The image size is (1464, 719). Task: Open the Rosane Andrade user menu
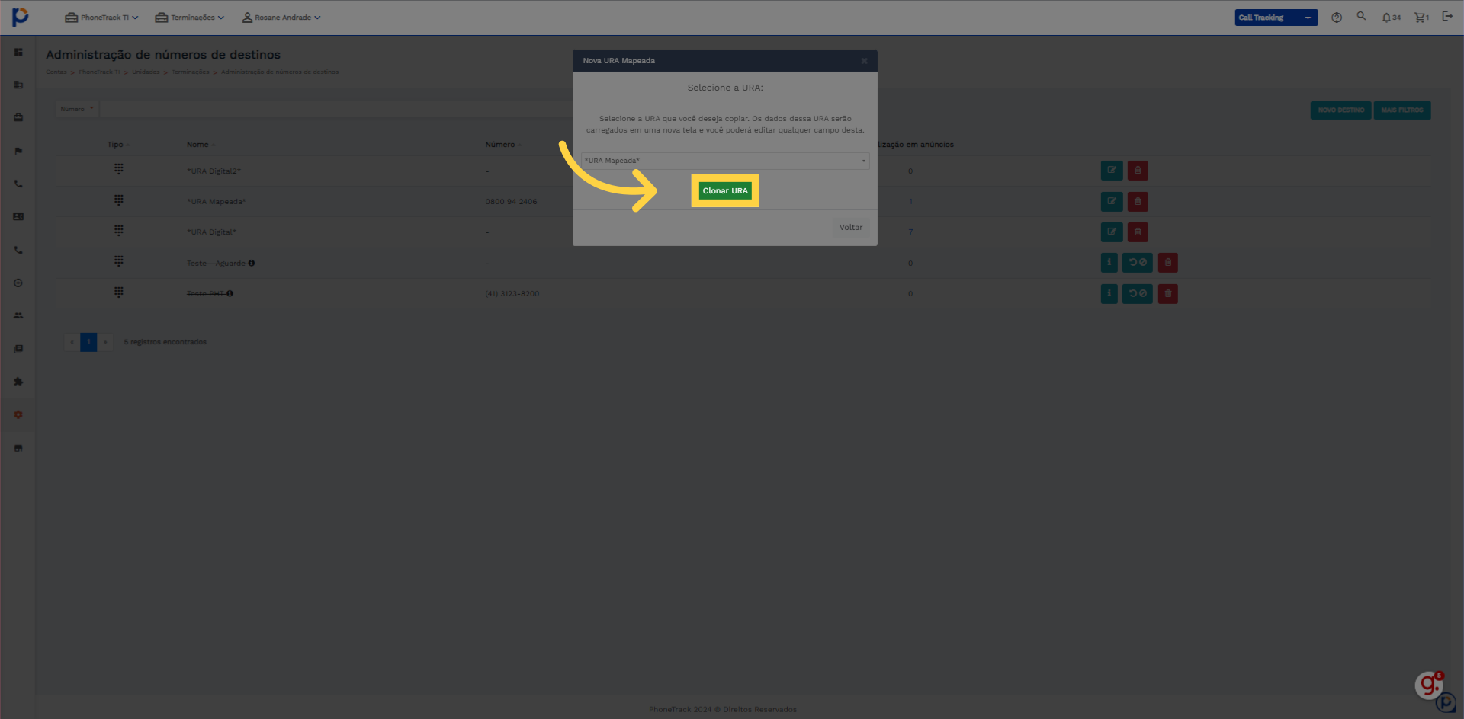click(x=281, y=18)
